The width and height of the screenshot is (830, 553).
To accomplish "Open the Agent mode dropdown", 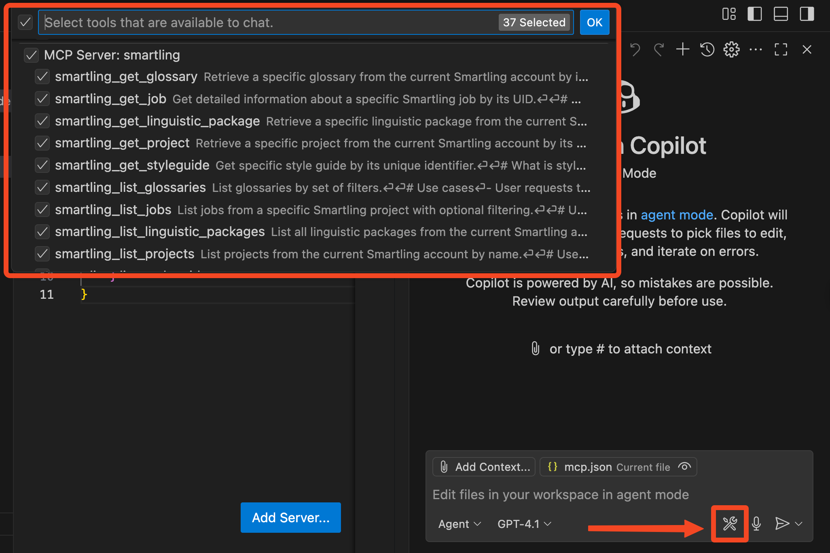I will 459,524.
